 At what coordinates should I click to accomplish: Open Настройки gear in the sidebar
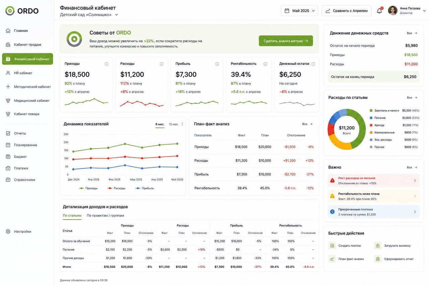coord(8,231)
